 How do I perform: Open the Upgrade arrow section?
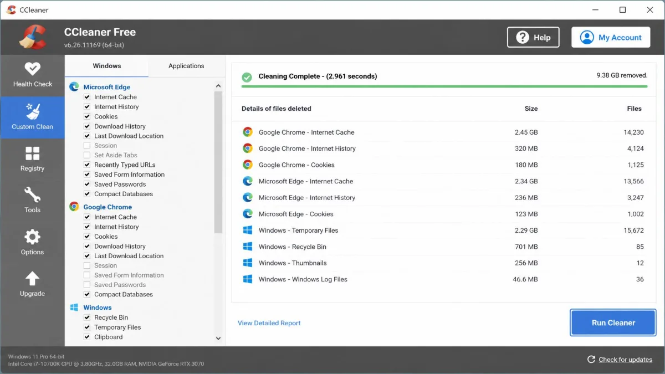[32, 284]
